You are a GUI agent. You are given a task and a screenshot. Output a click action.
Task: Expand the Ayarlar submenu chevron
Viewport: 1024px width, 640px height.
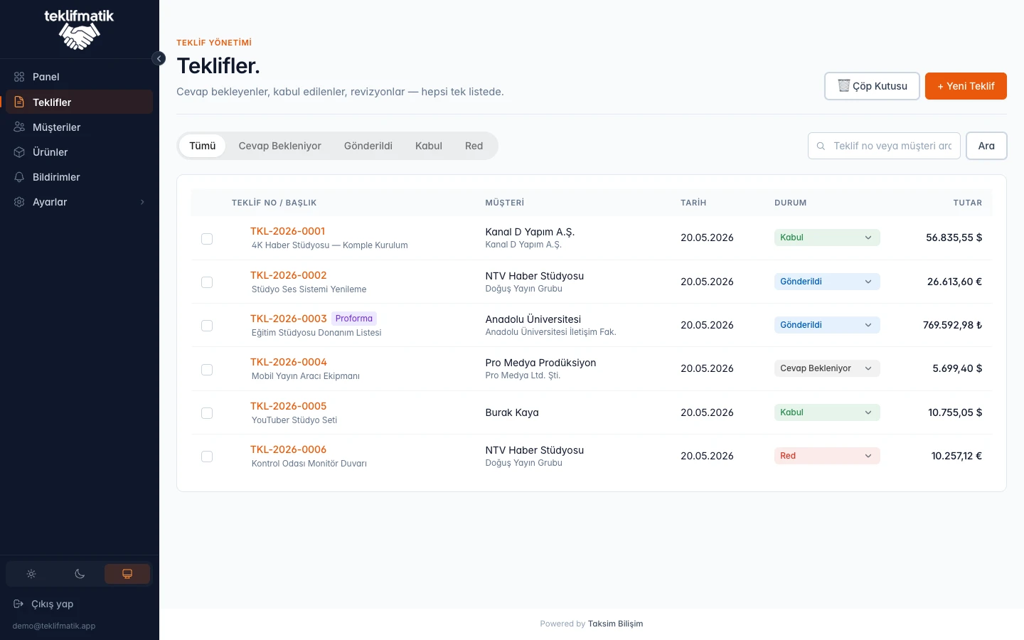coord(142,202)
